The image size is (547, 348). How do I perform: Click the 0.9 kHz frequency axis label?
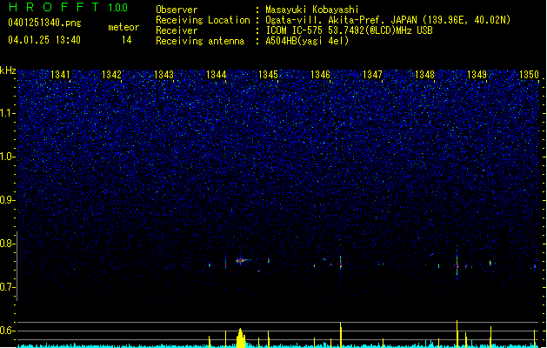click(7, 200)
